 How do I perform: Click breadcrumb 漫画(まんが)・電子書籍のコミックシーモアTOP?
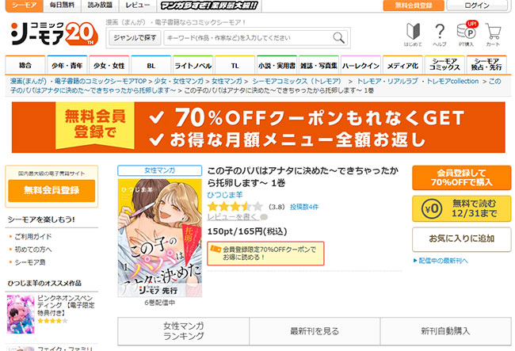[78, 81]
